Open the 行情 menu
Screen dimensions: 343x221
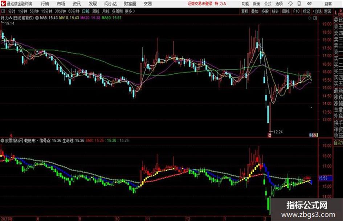click(45, 4)
